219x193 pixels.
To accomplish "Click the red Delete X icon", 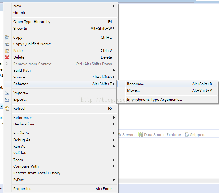I will point(7,57).
